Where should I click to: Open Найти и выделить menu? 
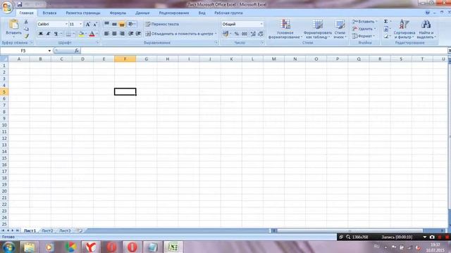pos(426,29)
